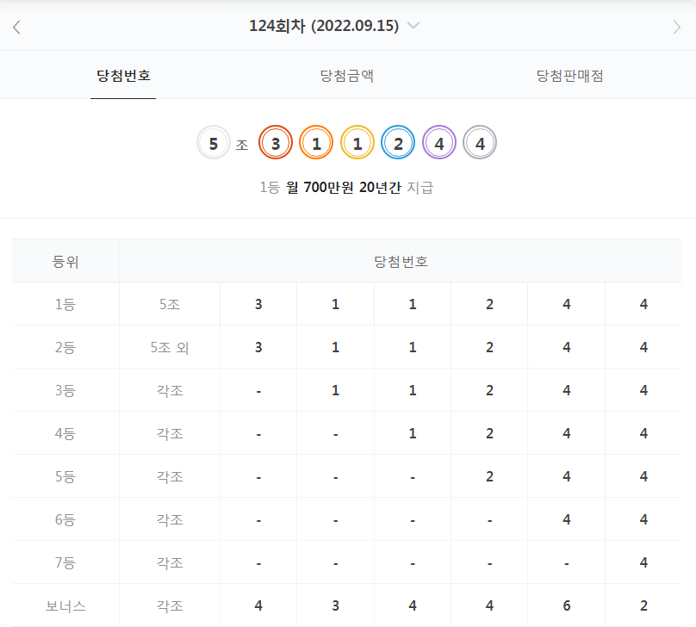Select the 2등 rank cell
This screenshot has height=627, width=696.
pos(65,347)
